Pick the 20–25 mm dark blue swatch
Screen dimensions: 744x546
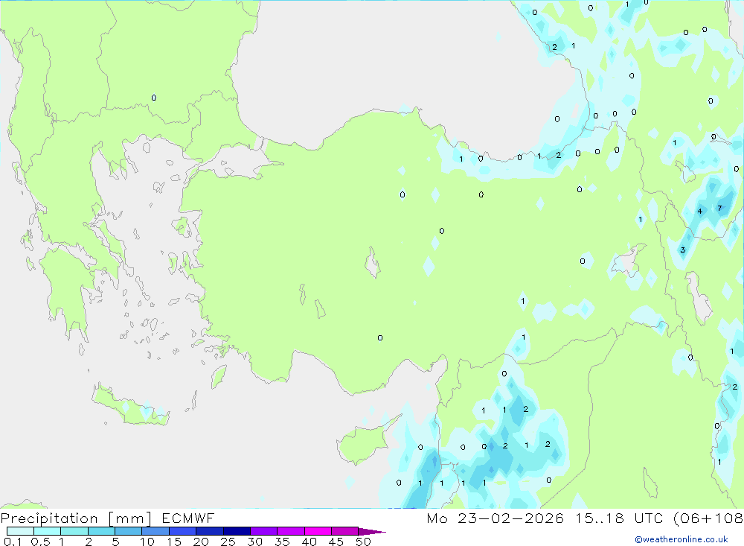[x=210, y=531]
